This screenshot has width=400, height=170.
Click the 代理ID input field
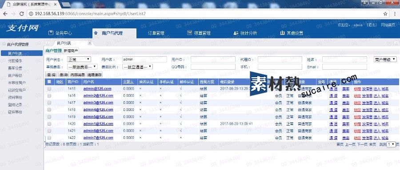pos(280,59)
